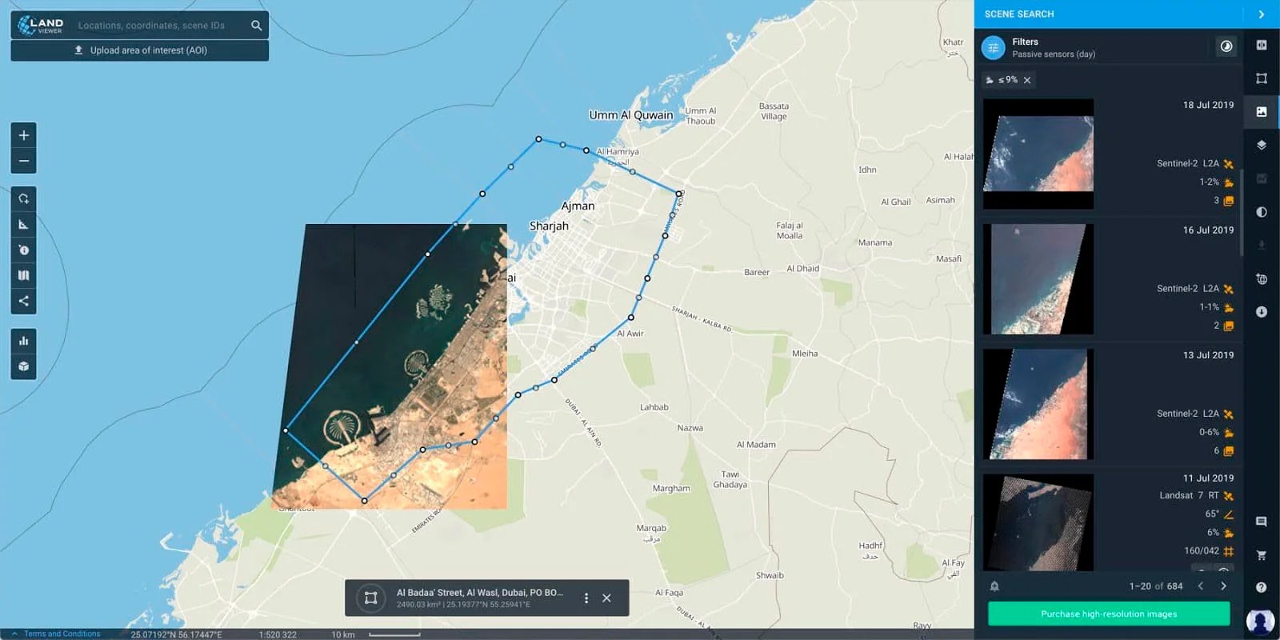Click the Filters label text
The height and width of the screenshot is (640, 1280).
coord(1025,42)
